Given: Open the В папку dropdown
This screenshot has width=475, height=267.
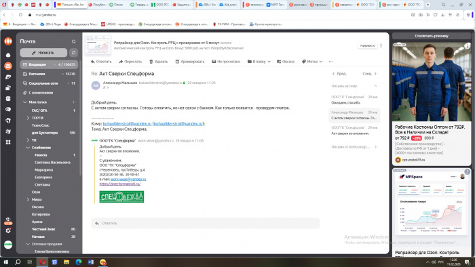Looking at the screenshot, I should point(259,62).
